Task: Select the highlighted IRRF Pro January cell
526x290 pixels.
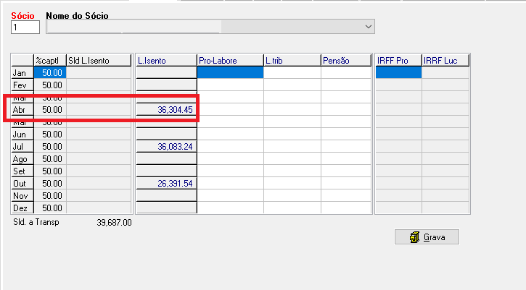Action: point(398,72)
